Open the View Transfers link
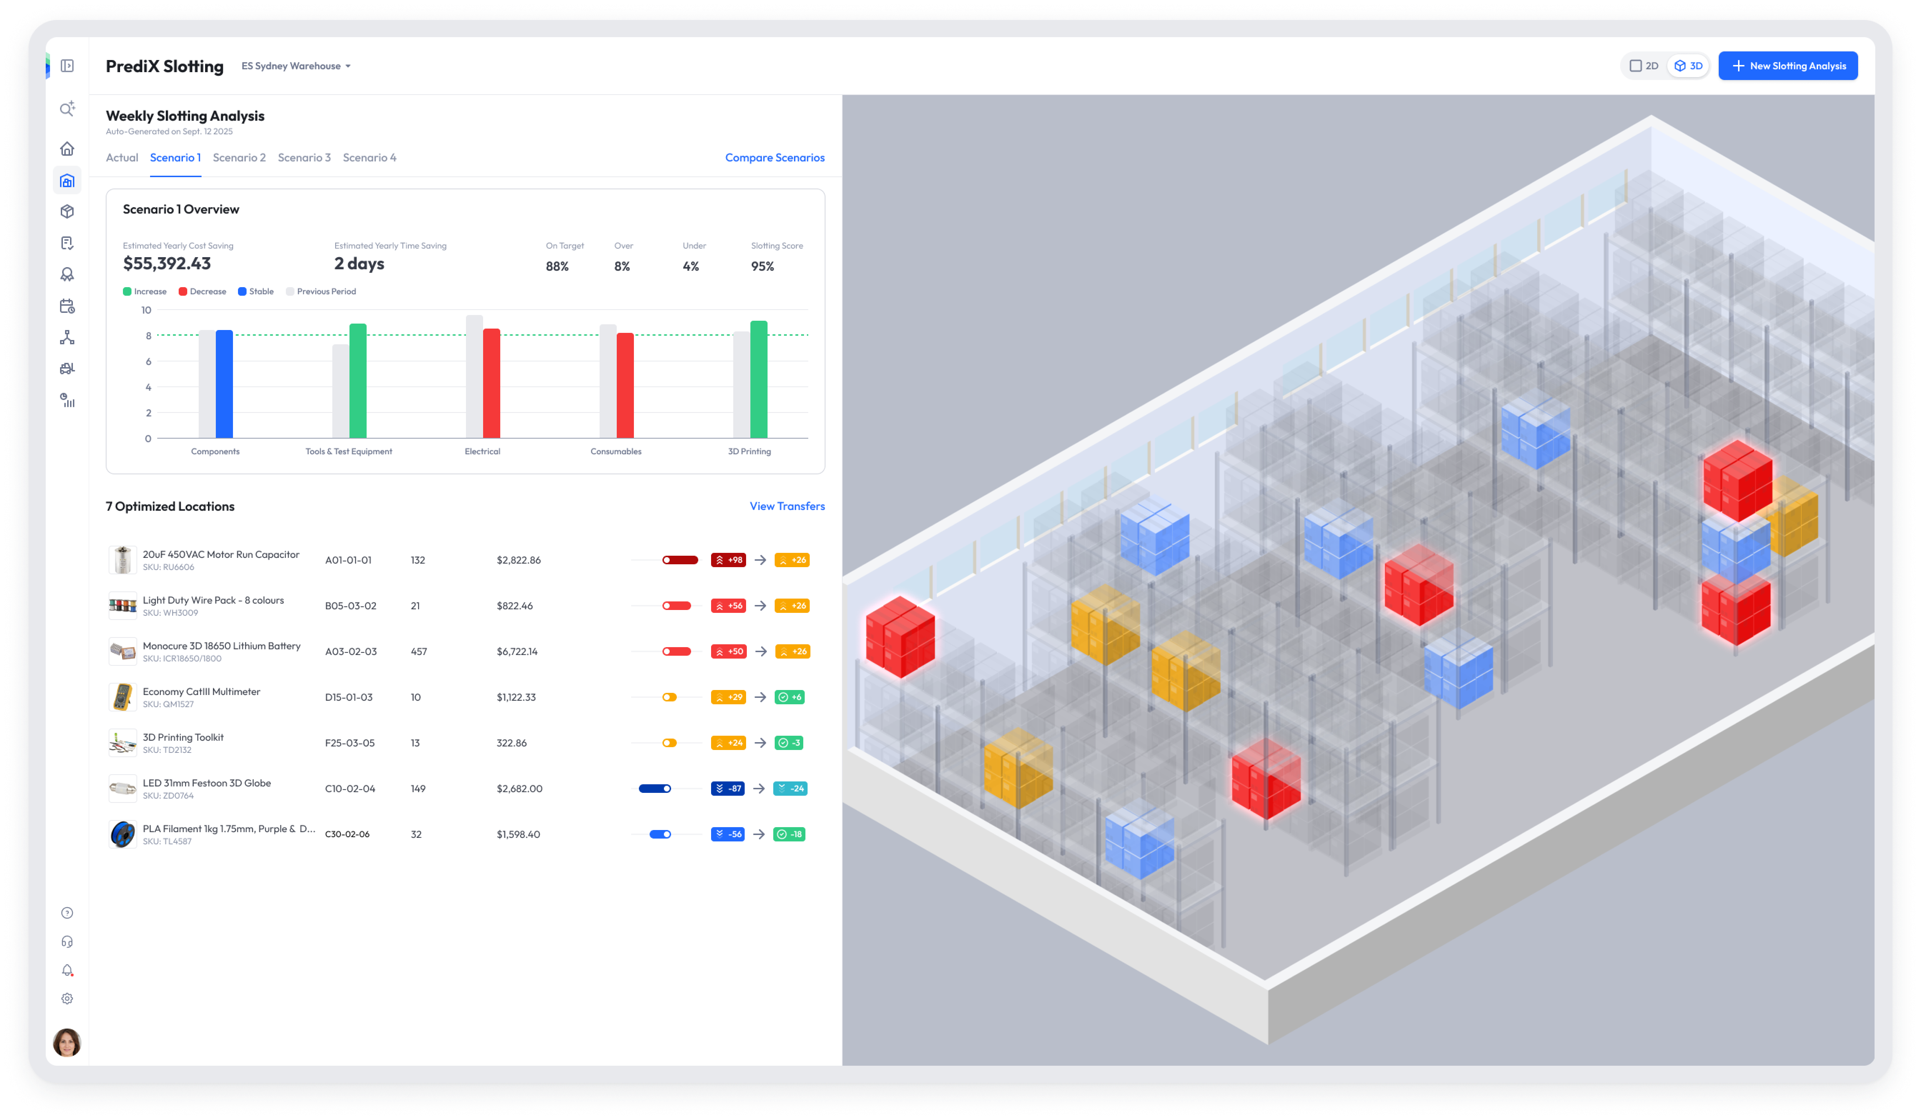The image size is (1921, 1120). click(787, 507)
